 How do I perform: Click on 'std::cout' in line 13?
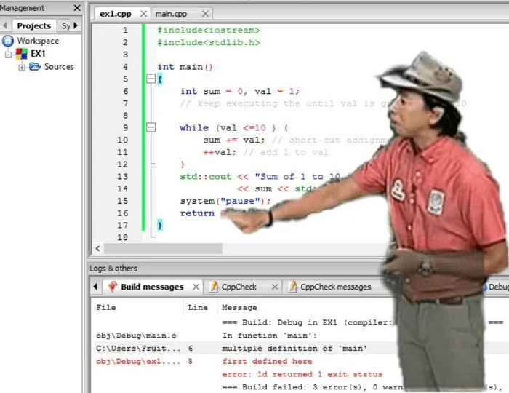click(206, 177)
